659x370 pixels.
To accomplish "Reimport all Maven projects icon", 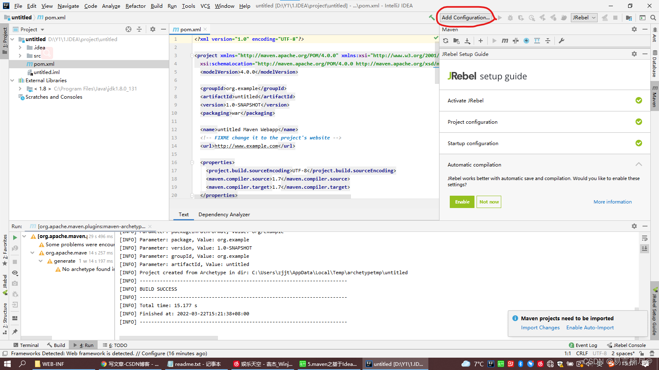I will [446, 41].
